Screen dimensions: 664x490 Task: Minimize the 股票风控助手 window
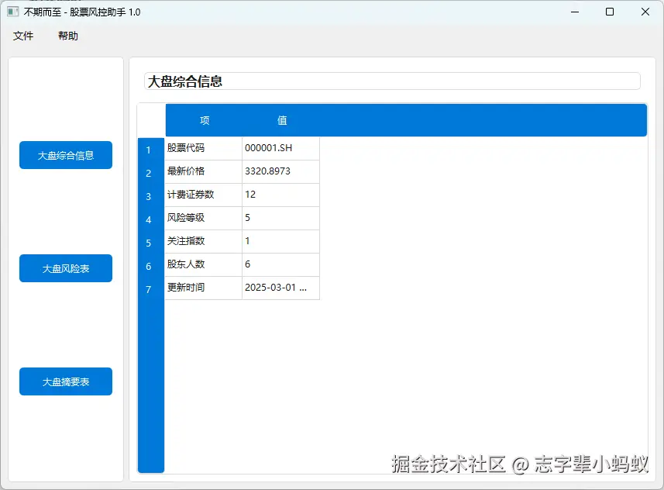(x=575, y=12)
